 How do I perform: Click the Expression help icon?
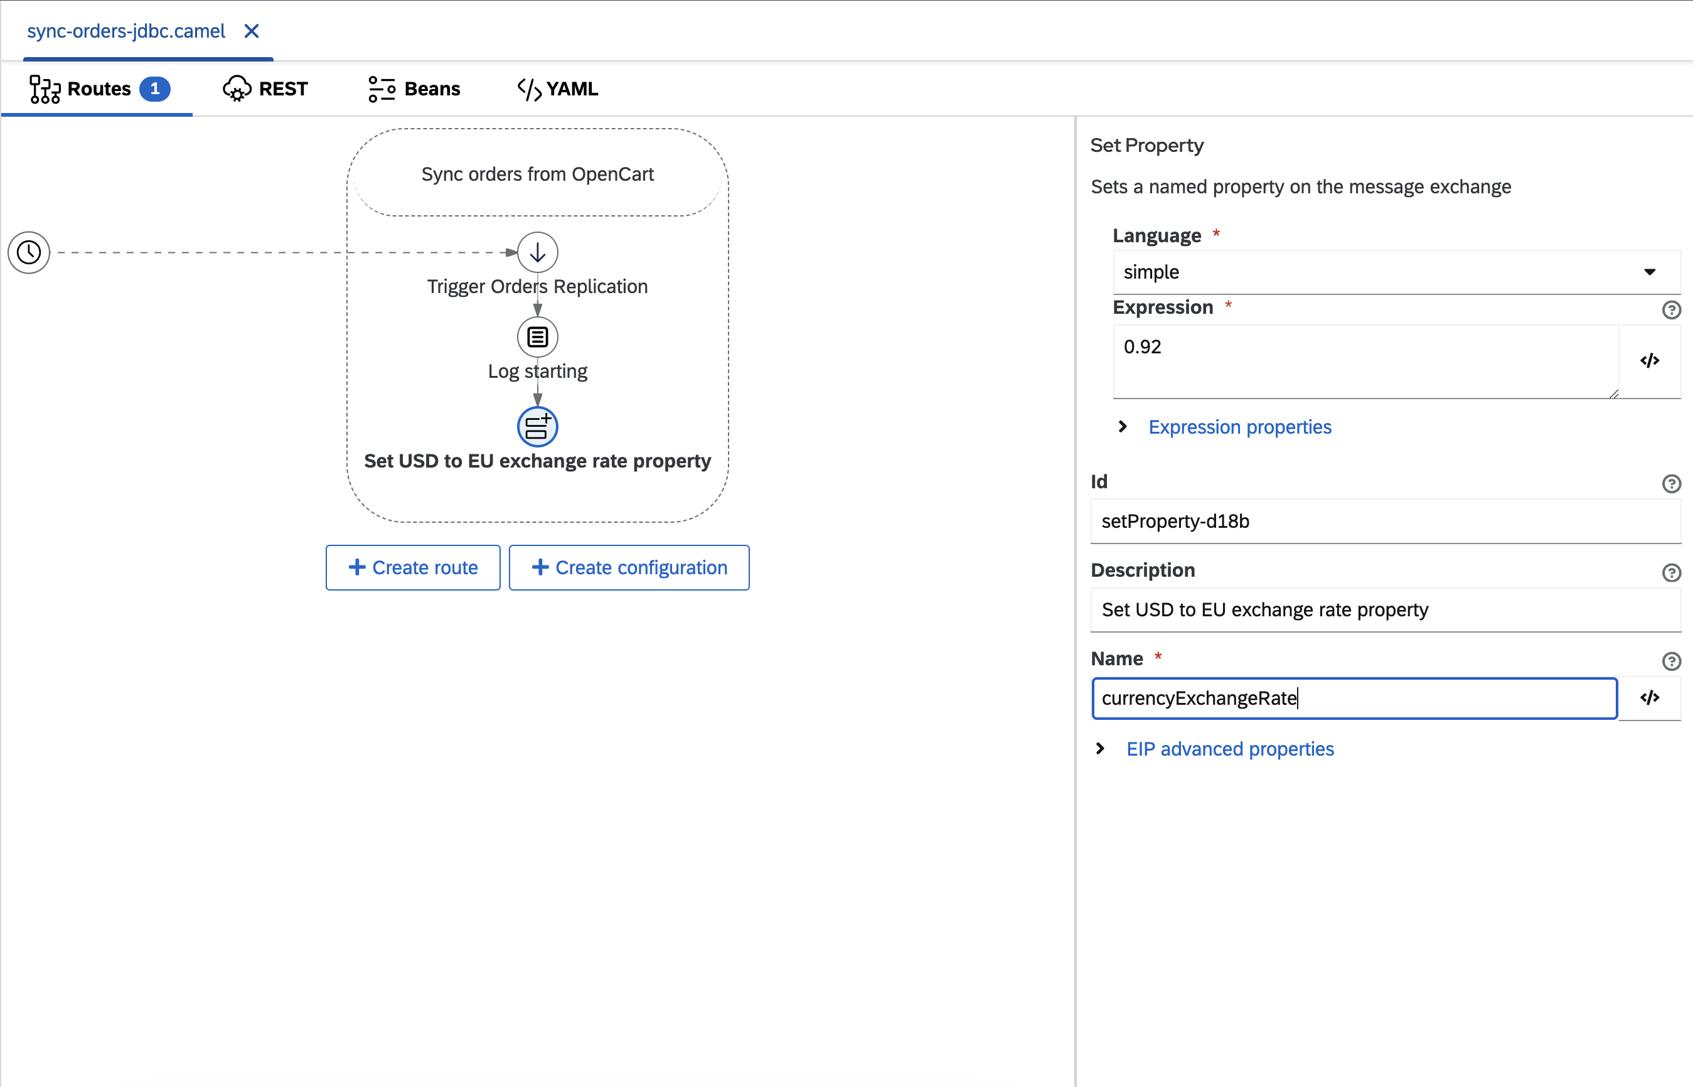1671,309
